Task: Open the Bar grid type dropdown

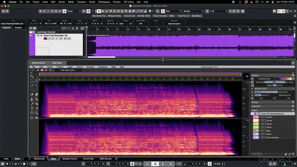Action: (194, 11)
